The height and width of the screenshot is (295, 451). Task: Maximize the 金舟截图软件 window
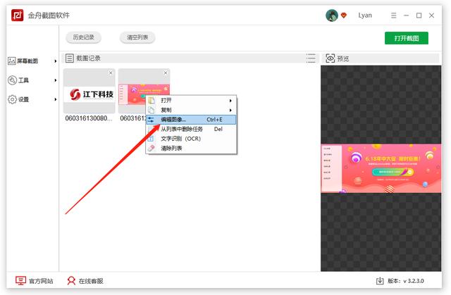pyautogui.click(x=419, y=15)
